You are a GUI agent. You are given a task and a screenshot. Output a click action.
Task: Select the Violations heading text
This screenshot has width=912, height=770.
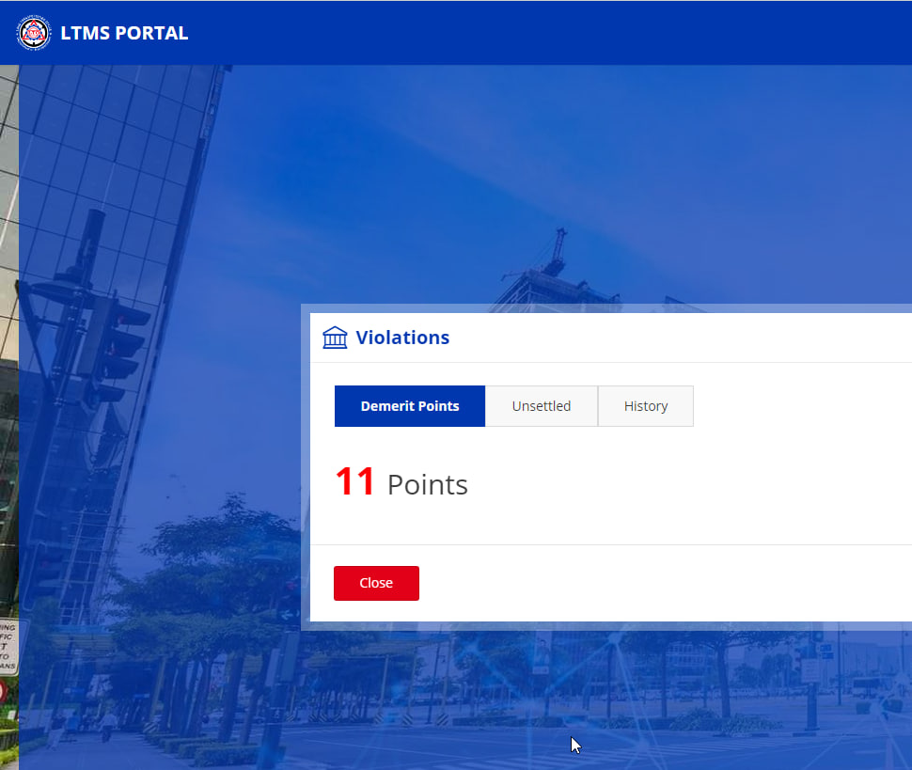(x=402, y=338)
